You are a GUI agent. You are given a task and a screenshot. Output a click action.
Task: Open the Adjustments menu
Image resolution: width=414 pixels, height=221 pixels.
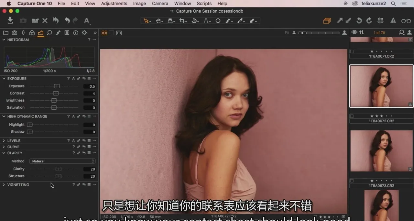[114, 4]
